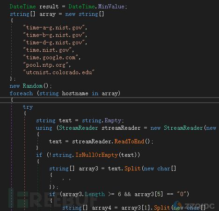The image size is (219, 211).
Task: Click the try keyword
Action: (28, 107)
